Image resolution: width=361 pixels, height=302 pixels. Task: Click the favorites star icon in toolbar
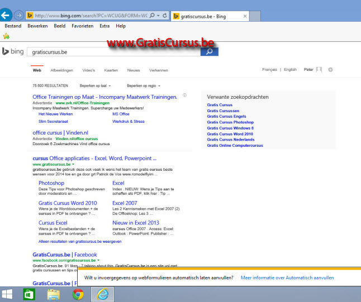(x=6, y=36)
